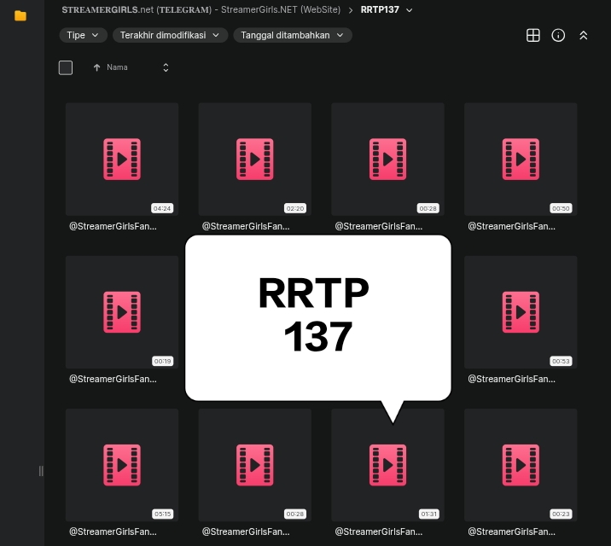Click the yellow folder icon in sidebar
611x546 pixels.
pyautogui.click(x=20, y=15)
